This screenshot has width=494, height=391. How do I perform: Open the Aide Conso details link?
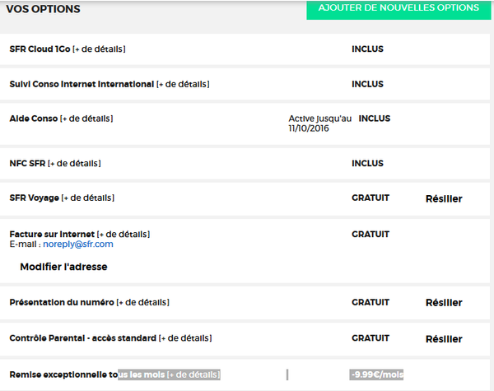(x=86, y=119)
